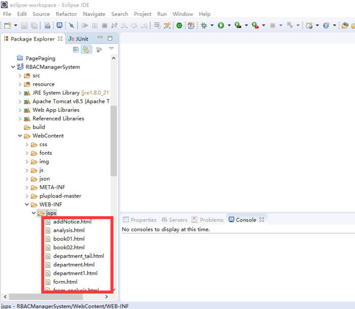
Task: Open the New wizard dropdown arrow
Action: 16,25
